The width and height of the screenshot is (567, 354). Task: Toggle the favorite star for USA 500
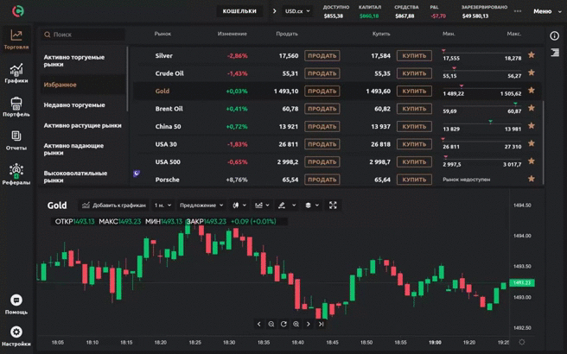point(532,161)
